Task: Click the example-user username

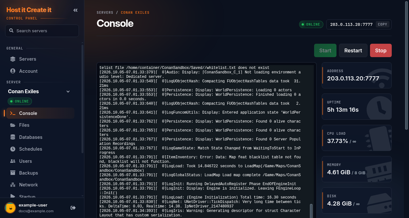Action: pos(33,205)
